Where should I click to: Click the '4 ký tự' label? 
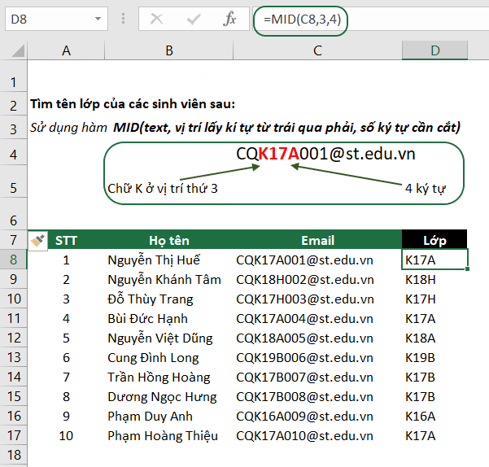coord(426,189)
